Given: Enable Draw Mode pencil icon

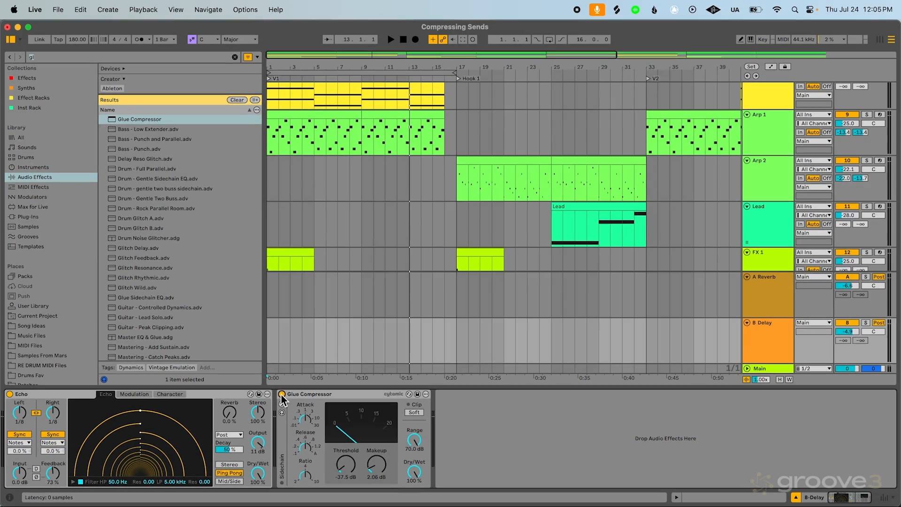Looking at the screenshot, I should (x=741, y=39).
